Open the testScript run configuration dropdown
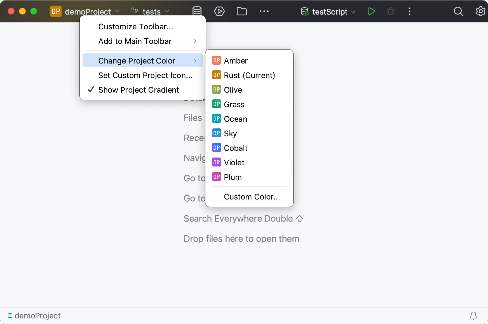Viewport: 488px width, 324px height. point(353,11)
